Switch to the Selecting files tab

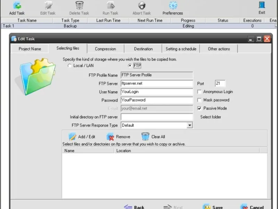(x=68, y=48)
